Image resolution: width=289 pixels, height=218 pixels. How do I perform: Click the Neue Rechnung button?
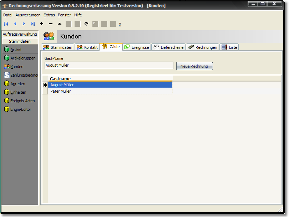click(x=194, y=66)
